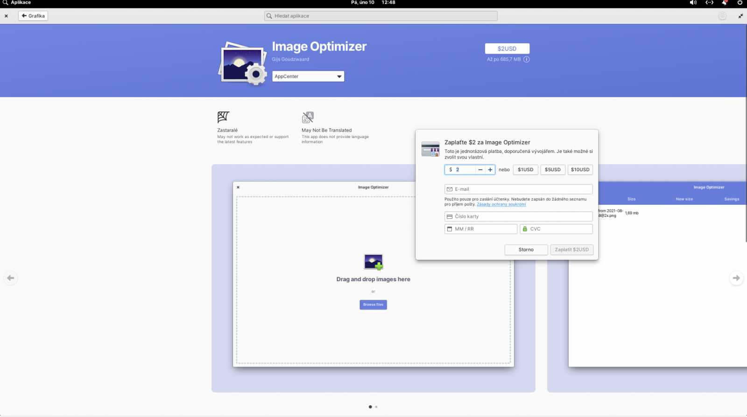The height and width of the screenshot is (417, 747).
Task: Open the download size info icon
Action: pyautogui.click(x=527, y=59)
